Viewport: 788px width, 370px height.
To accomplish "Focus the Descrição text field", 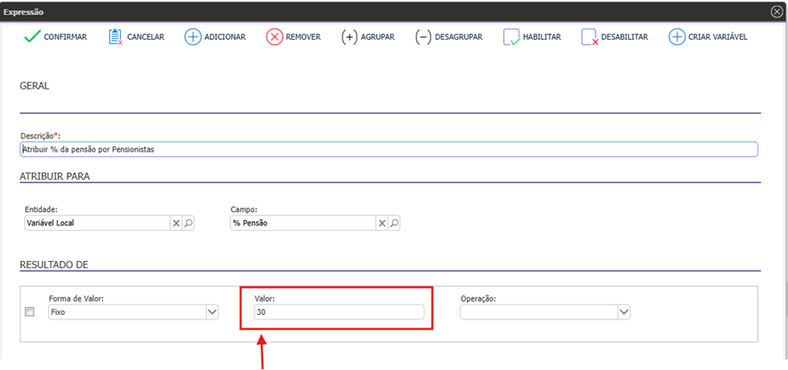I will (388, 150).
